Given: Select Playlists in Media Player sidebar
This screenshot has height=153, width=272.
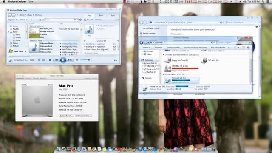Looking at the screenshot, I should click(14, 29).
